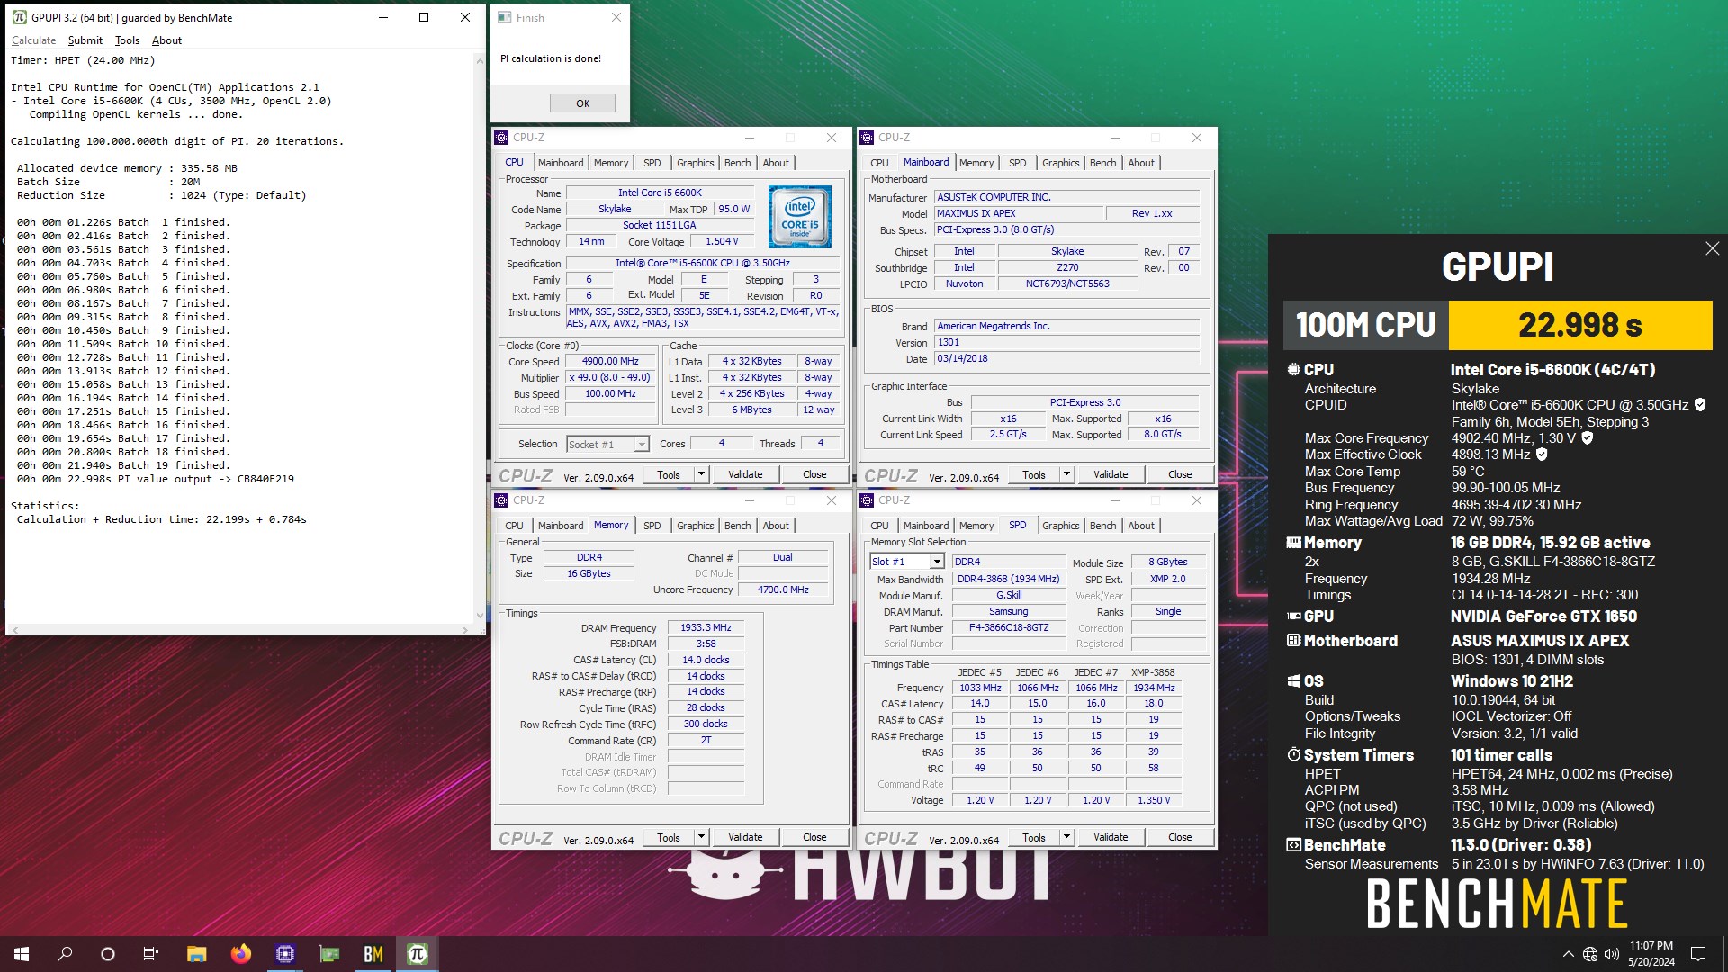Open volume speaker icon in system tray
1728x972 pixels.
[x=1612, y=954]
